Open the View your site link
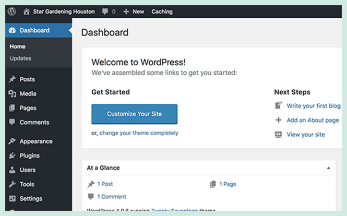Image resolution: width=347 pixels, height=216 pixels. (306, 135)
